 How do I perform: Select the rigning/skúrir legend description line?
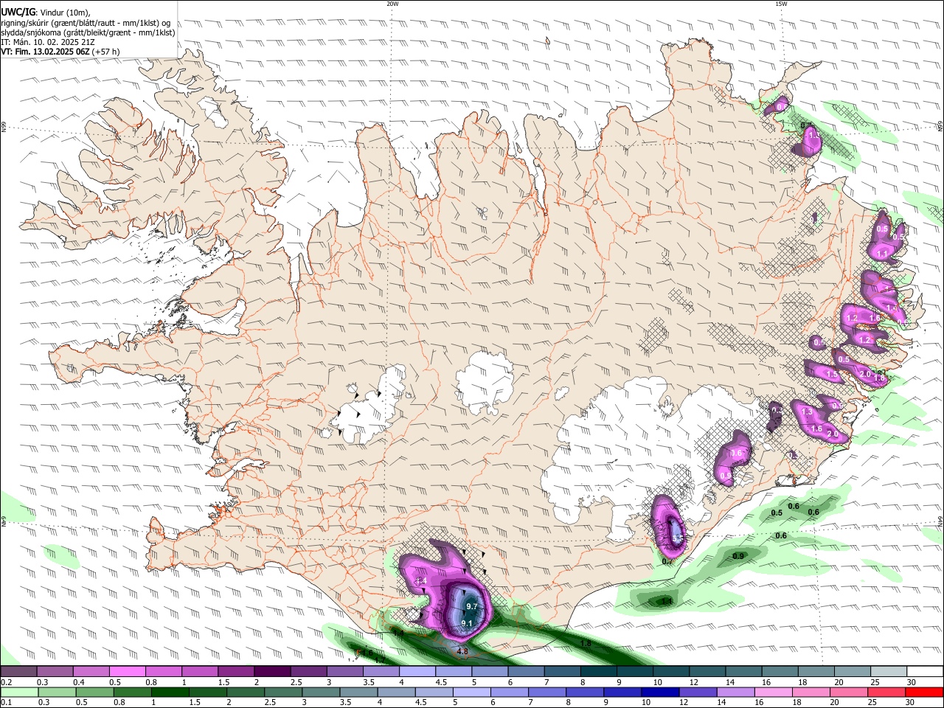click(x=86, y=23)
